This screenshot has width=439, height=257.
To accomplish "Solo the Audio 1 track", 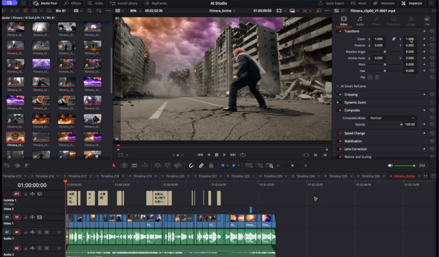I will (39, 232).
